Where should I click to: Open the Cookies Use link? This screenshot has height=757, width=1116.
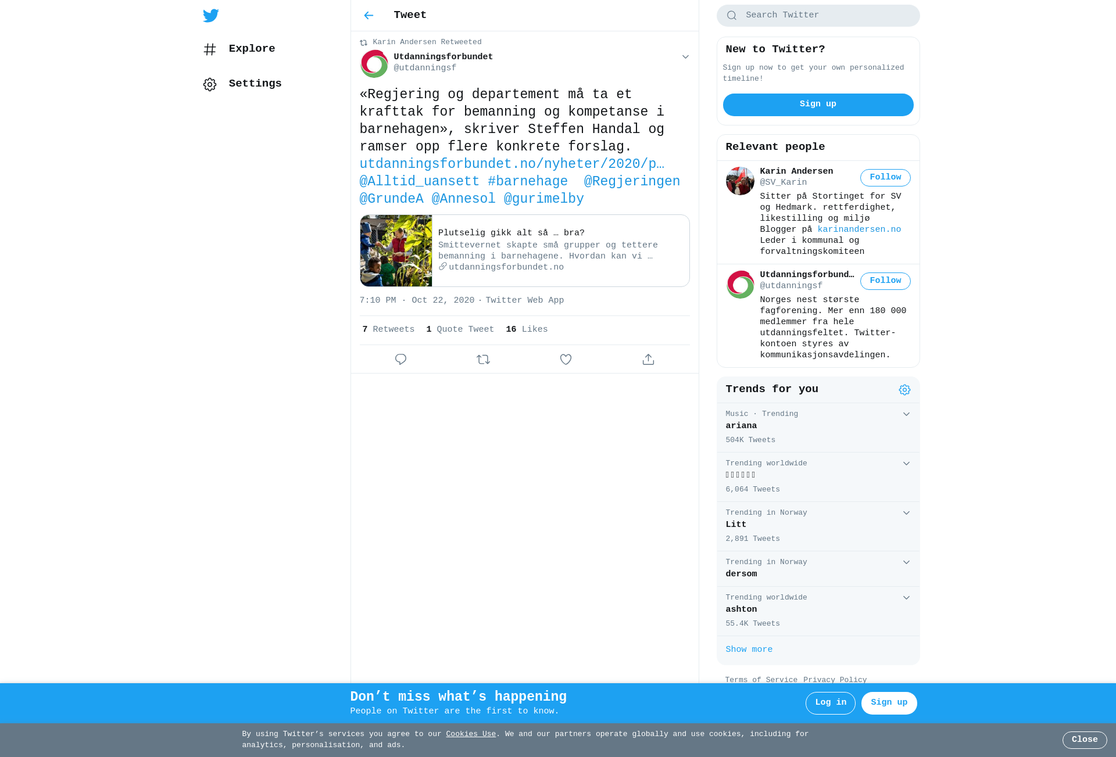[471, 734]
